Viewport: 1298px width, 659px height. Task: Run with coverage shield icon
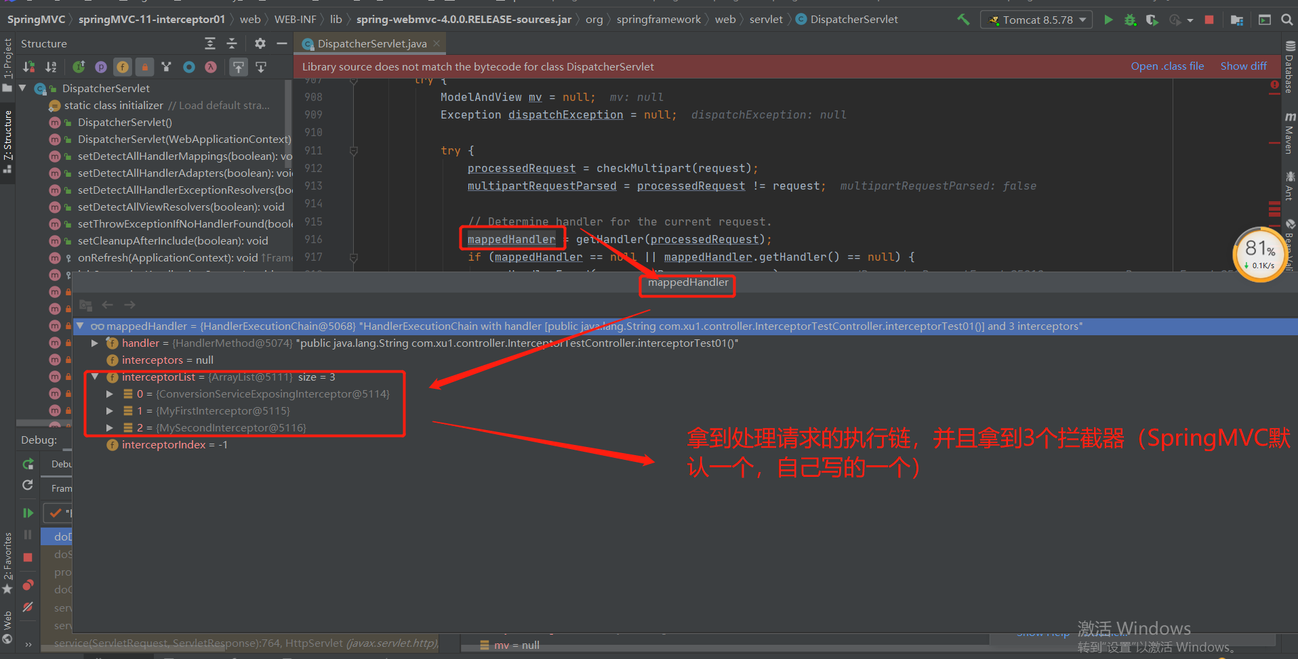point(1152,20)
